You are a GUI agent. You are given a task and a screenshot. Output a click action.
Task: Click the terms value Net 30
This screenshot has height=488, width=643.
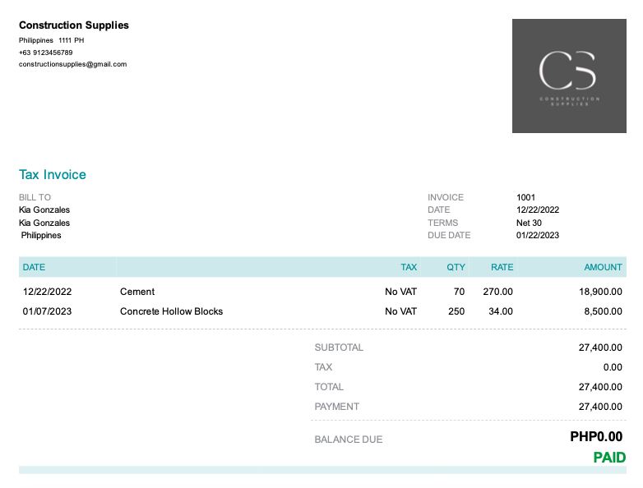(x=529, y=223)
